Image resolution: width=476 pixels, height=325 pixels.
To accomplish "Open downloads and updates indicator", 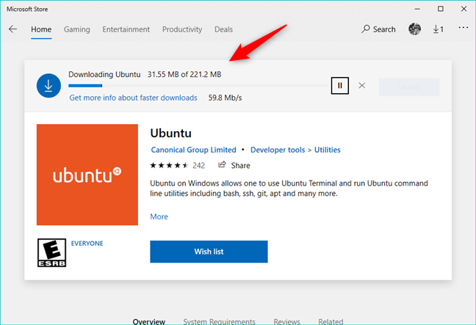I will pos(438,29).
